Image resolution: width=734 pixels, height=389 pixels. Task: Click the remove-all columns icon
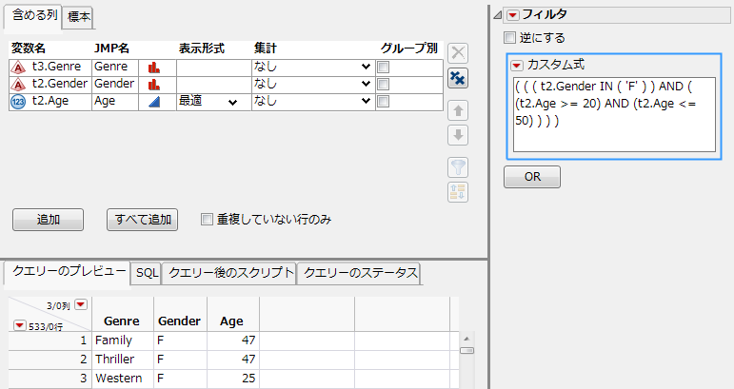tap(457, 78)
